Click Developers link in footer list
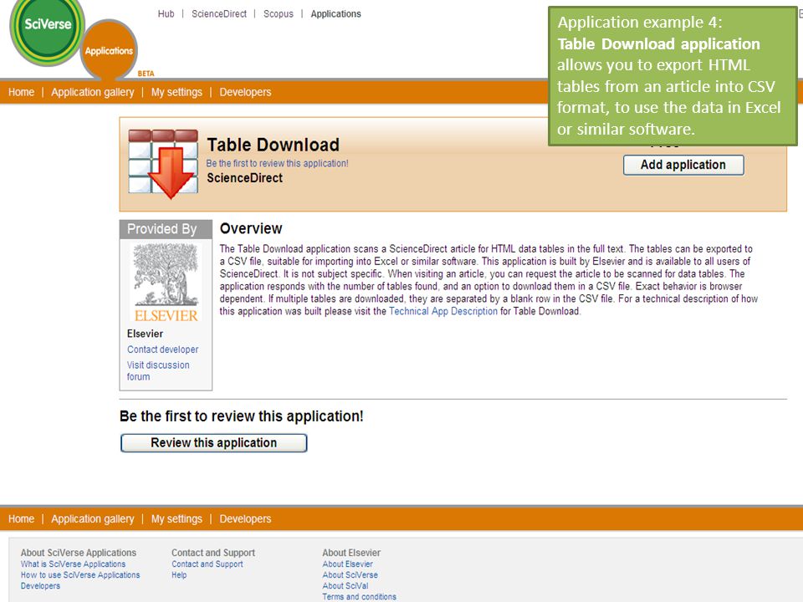 [40, 585]
